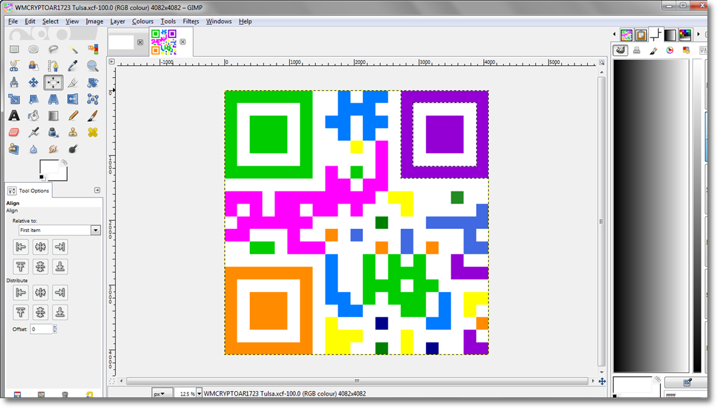Select the Perspective Clone tool
This screenshot has height=409, width=718.
(x=14, y=149)
